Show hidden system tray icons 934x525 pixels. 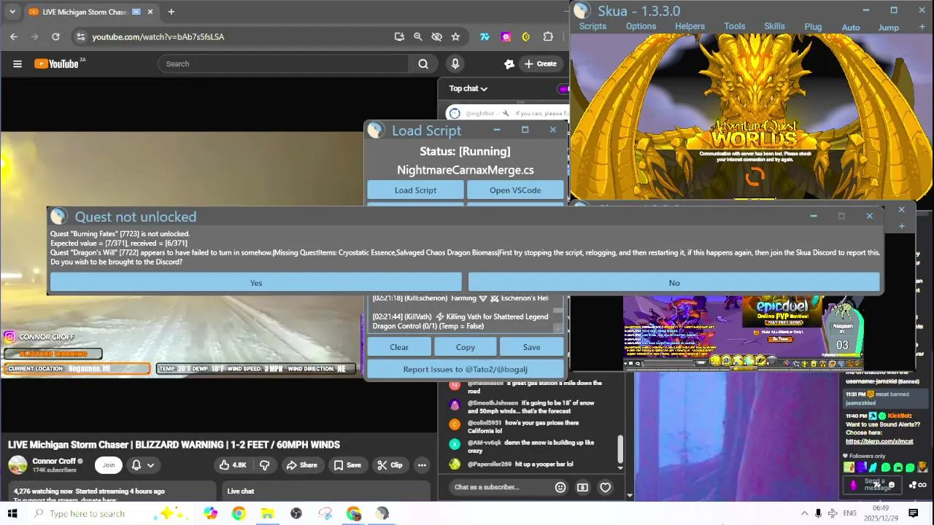804,513
